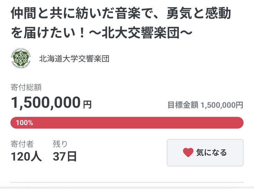Click the 120人 donor count
This screenshot has width=254, height=189.
click(26, 157)
